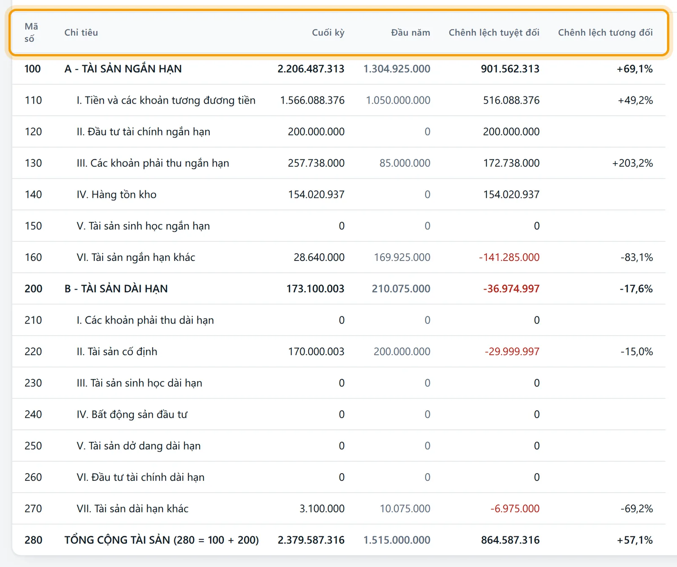This screenshot has height=567, width=677.
Task: Click end-period value 2.206.487.313
Action: coord(311,68)
